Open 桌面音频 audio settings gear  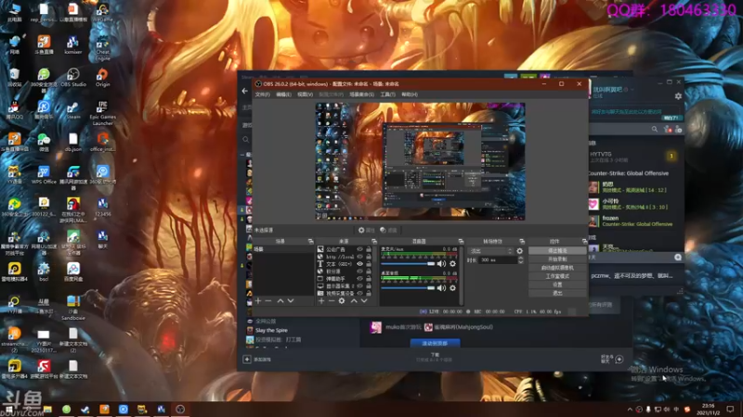tap(452, 288)
